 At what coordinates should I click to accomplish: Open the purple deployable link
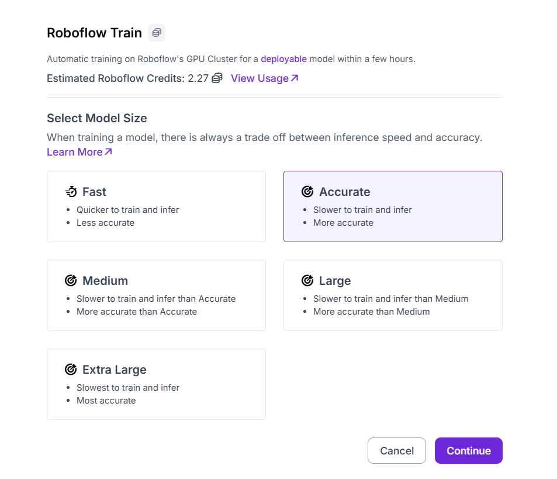click(x=283, y=59)
